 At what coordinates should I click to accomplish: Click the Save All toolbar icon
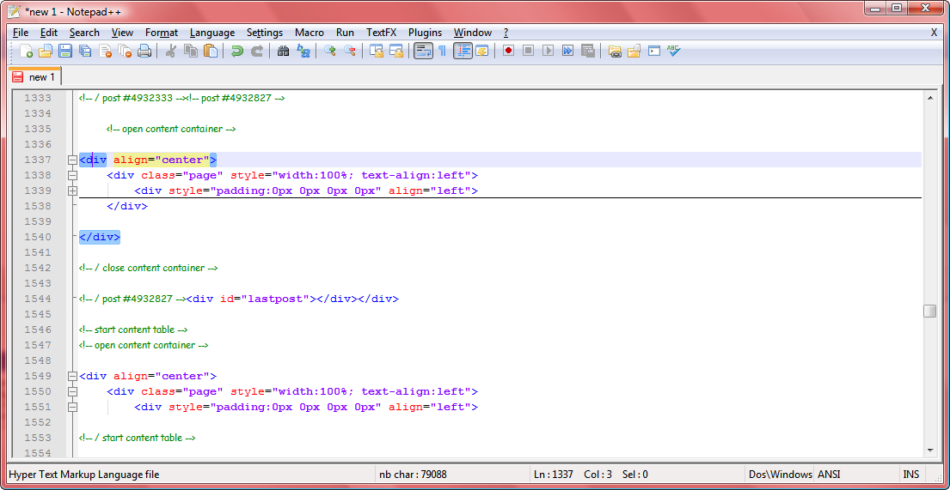85,51
